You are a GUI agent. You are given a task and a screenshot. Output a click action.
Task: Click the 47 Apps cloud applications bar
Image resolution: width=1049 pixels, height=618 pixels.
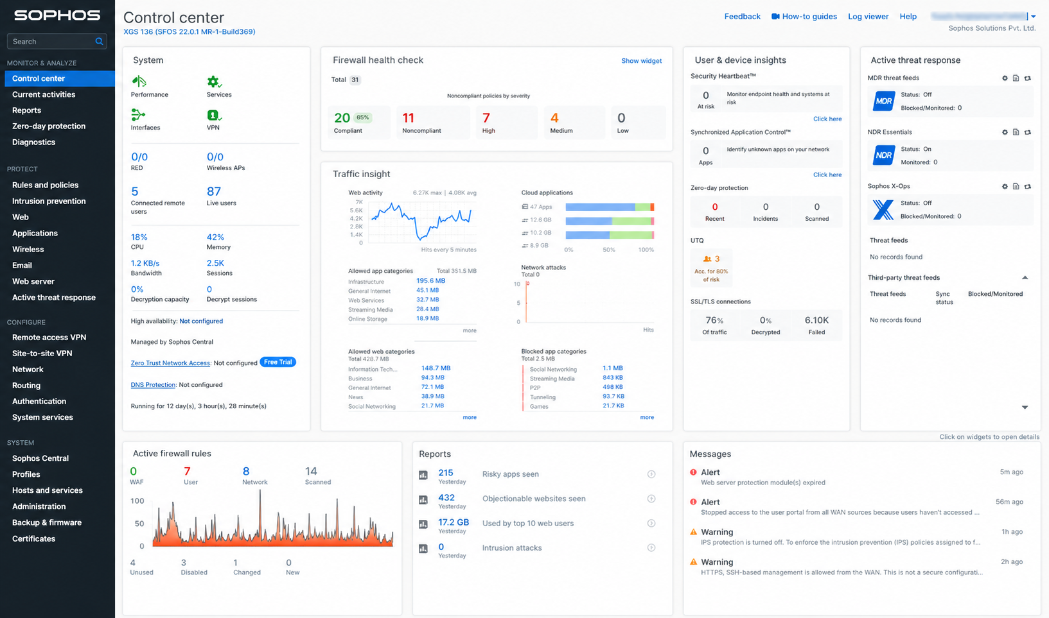pos(610,207)
